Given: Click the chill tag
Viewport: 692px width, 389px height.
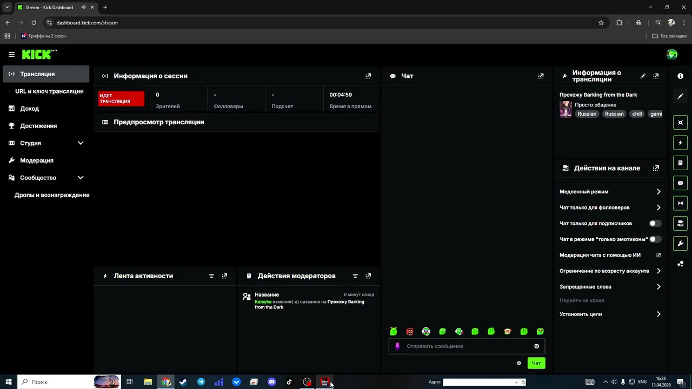Looking at the screenshot, I should 637,114.
